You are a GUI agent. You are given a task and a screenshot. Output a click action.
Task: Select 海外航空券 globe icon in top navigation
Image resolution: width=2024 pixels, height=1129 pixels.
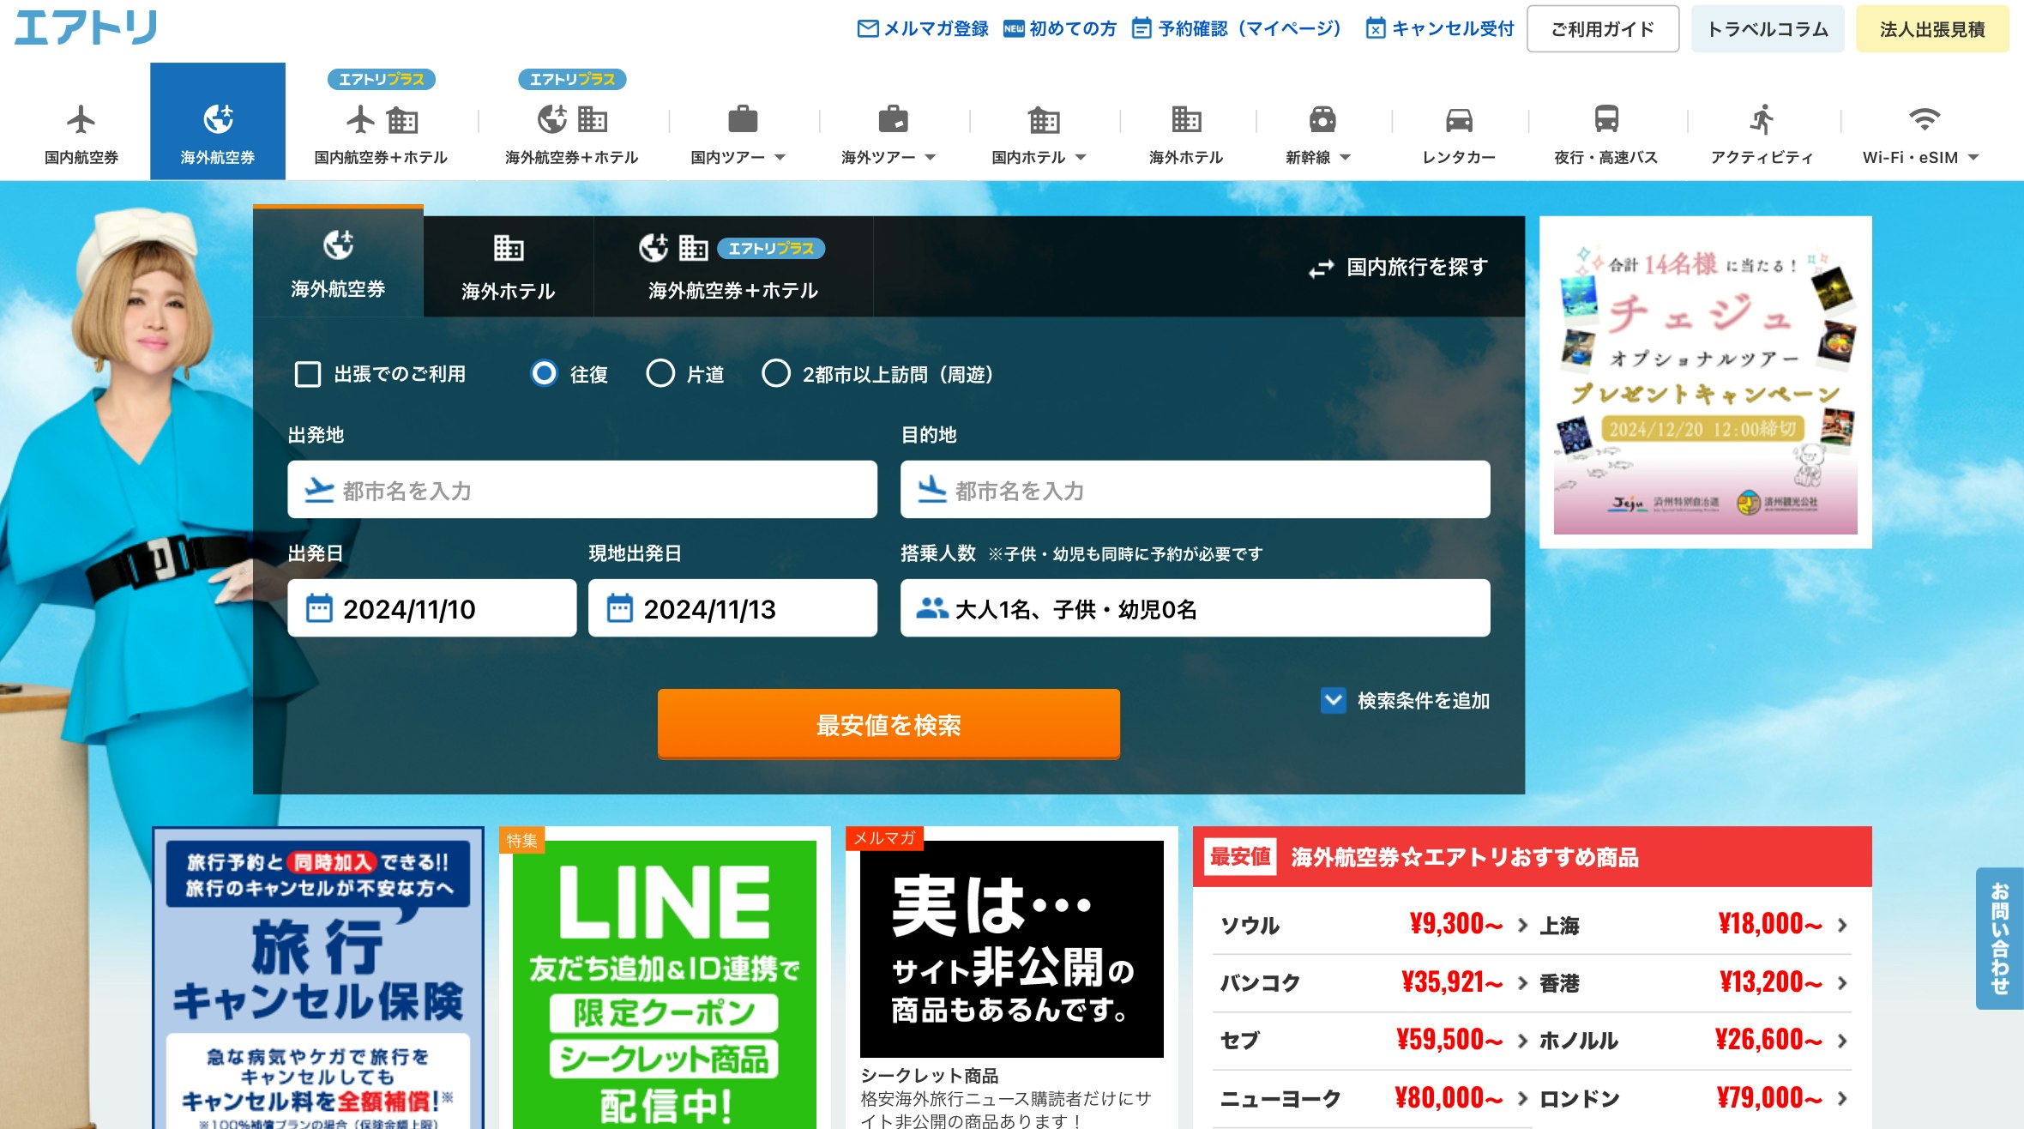click(218, 119)
